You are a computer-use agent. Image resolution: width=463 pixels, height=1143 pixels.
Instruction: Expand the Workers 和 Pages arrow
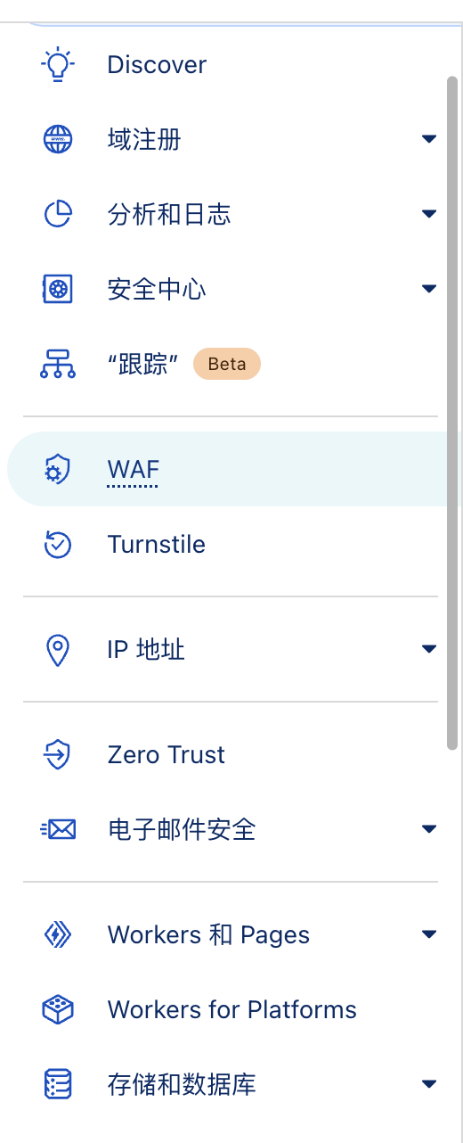429,934
